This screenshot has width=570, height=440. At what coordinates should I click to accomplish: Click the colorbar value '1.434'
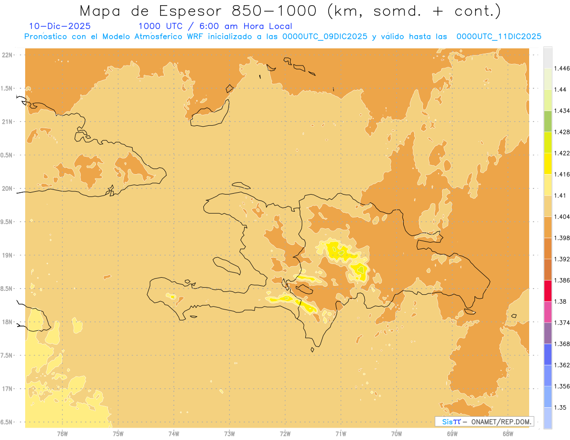pyautogui.click(x=563, y=111)
